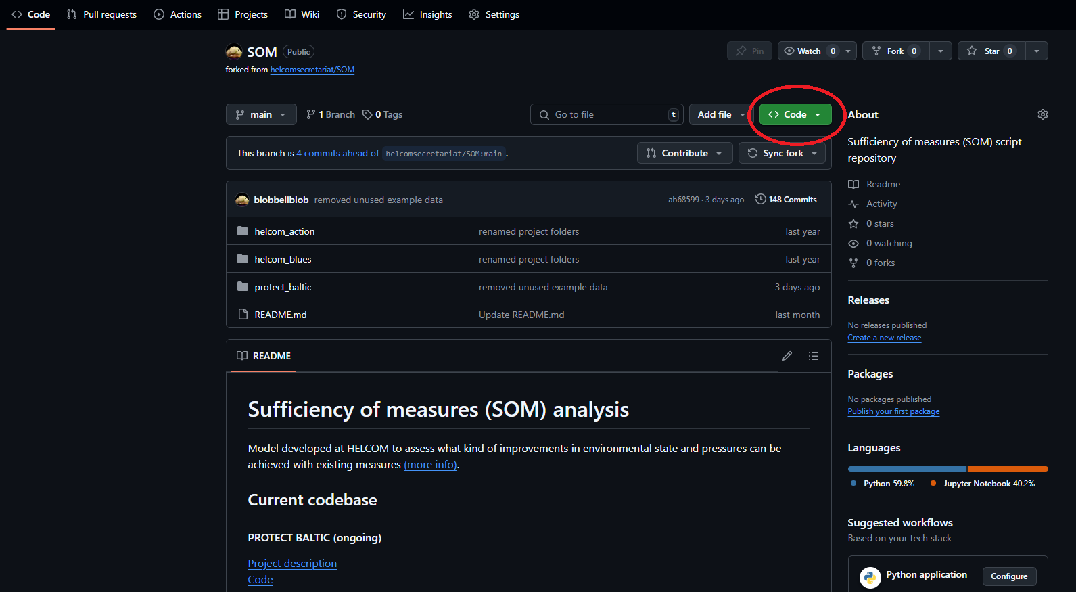The width and height of the screenshot is (1076, 592).
Task: Open the Code link under PROTECT BALTIC
Action: [x=260, y=580]
